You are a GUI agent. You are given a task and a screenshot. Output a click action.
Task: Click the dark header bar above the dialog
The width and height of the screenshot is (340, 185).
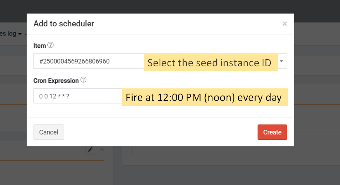click(170, 6)
